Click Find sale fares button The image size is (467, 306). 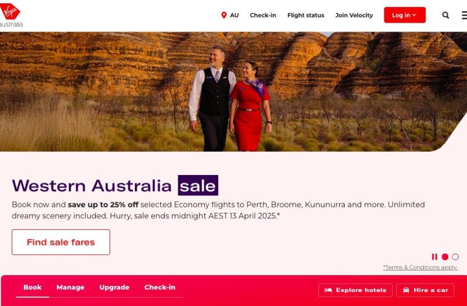tap(61, 242)
